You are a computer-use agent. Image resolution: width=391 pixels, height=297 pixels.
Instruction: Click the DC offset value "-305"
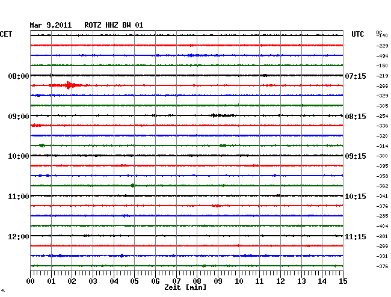[382, 106]
